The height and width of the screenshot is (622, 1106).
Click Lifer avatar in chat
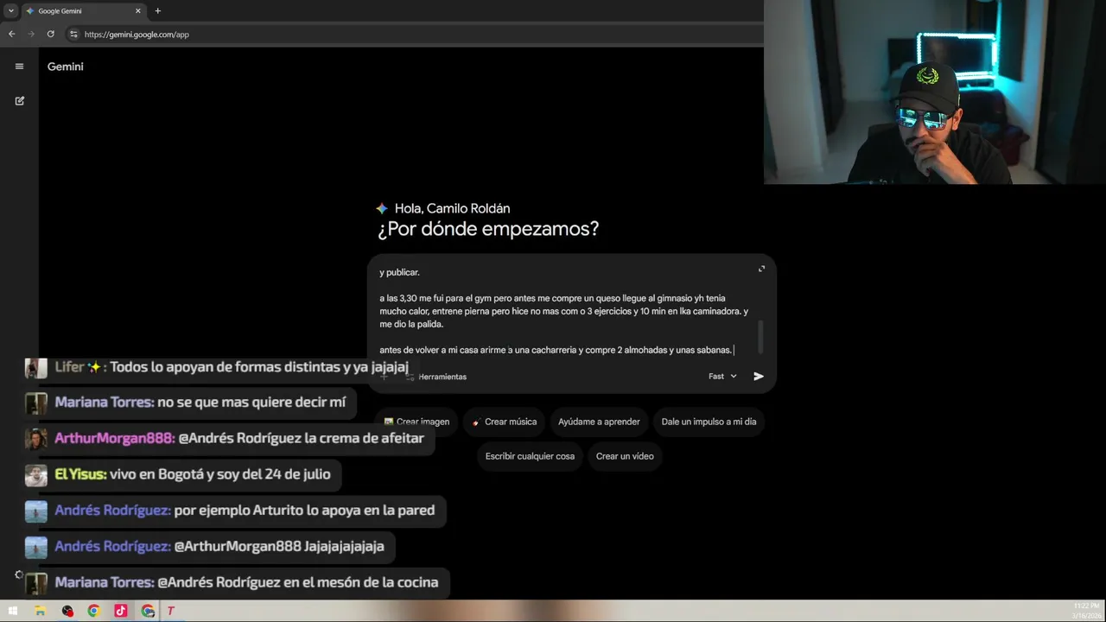pos(35,368)
